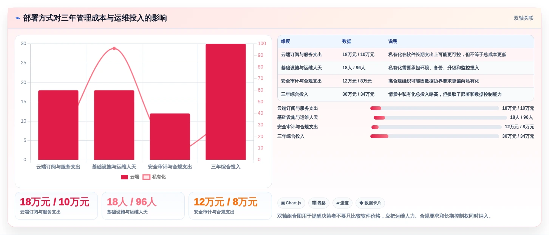Click table cell 18人 / 96人

coord(354,68)
